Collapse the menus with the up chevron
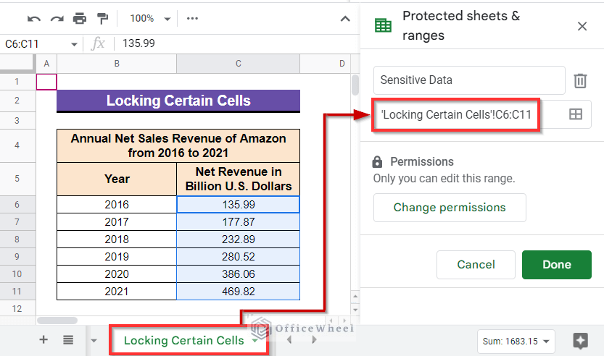The image size is (604, 356). coord(345,19)
